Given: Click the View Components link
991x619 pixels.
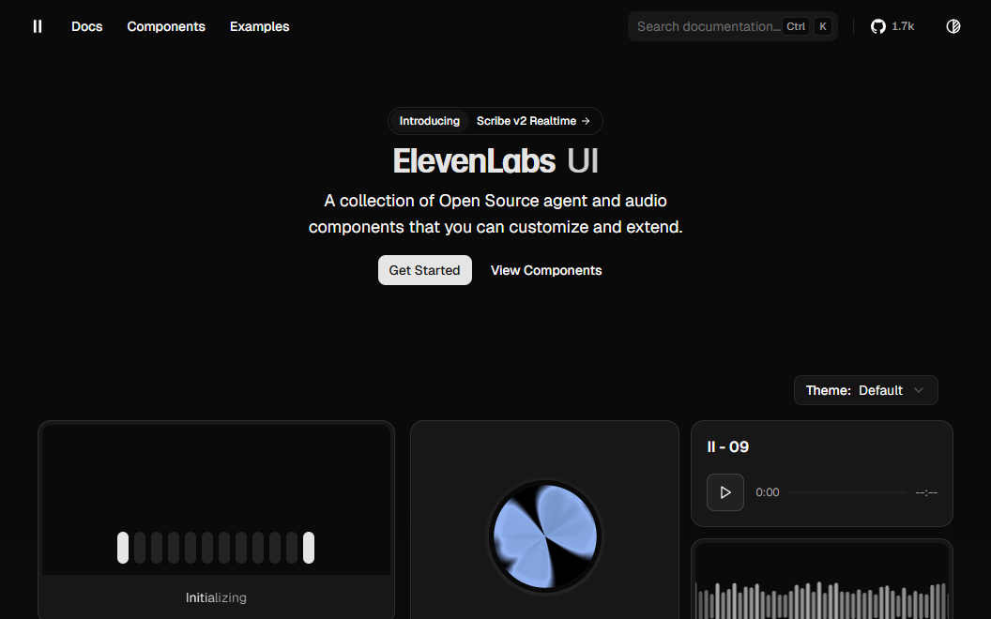Looking at the screenshot, I should click(546, 270).
